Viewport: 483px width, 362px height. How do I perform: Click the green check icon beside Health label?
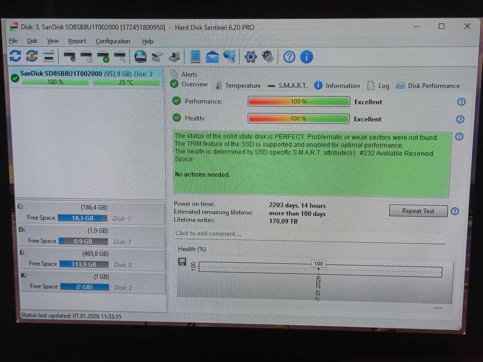tap(177, 117)
